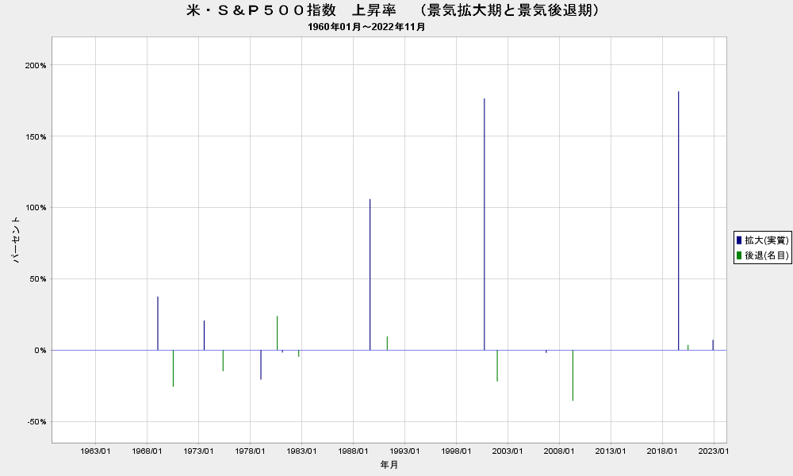The width and height of the screenshot is (793, 476).
Task: Click the 1998/01 x-axis label
Action: tap(456, 451)
